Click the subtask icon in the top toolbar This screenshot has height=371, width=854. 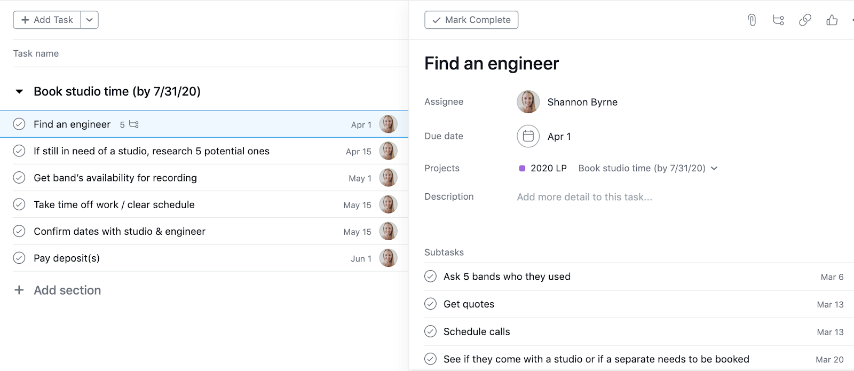click(778, 20)
